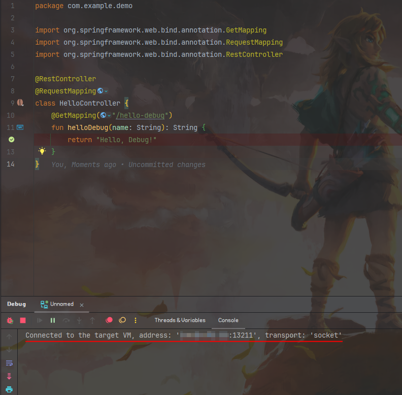
Task: Click the helloDebug function name
Action: click(x=88, y=127)
